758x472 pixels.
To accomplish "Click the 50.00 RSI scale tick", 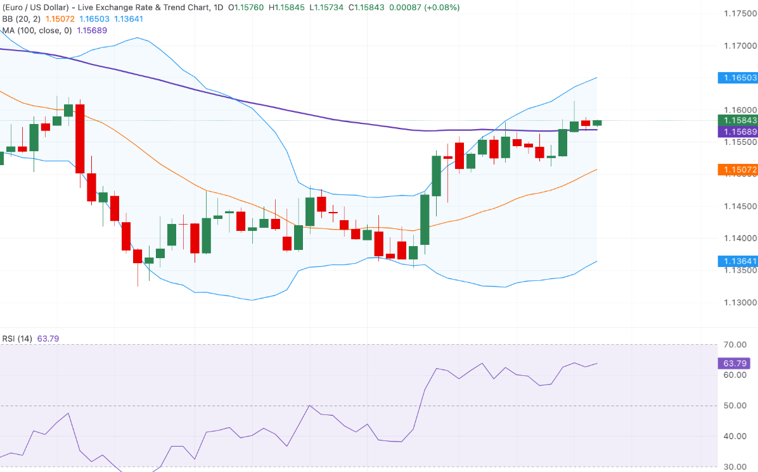I will click(x=735, y=406).
